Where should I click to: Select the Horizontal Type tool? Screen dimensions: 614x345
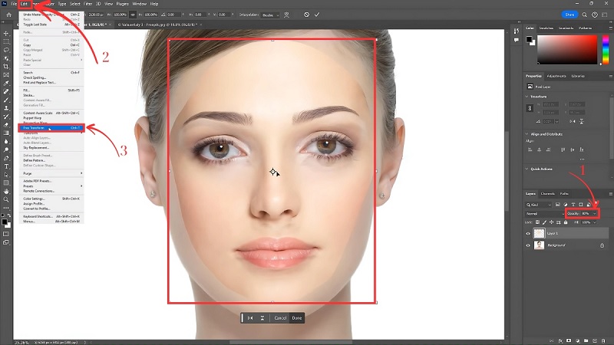tap(6, 166)
